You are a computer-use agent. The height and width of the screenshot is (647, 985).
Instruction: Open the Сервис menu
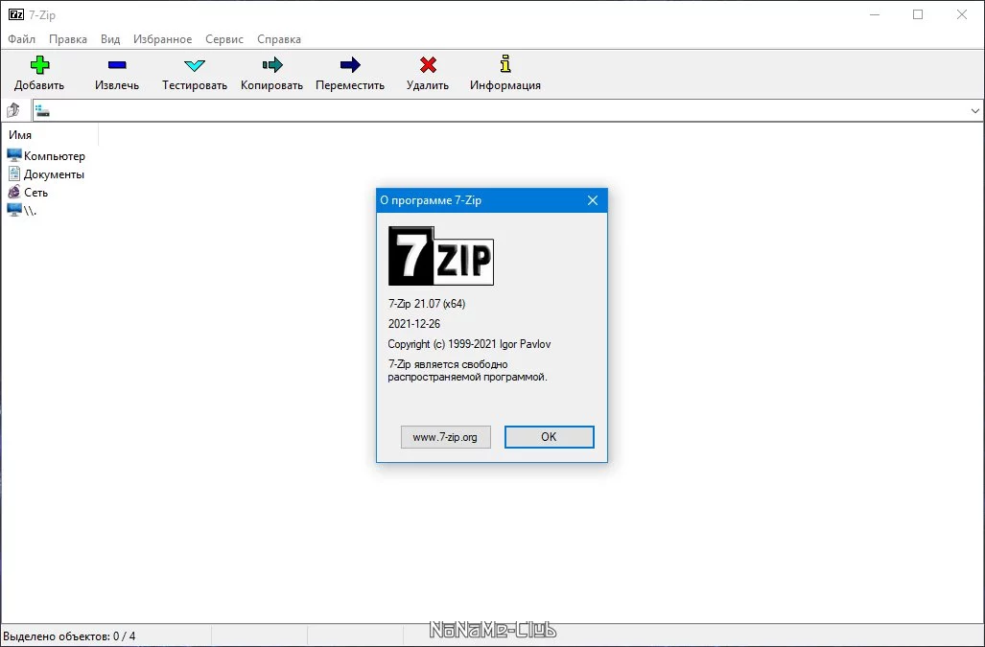224,39
